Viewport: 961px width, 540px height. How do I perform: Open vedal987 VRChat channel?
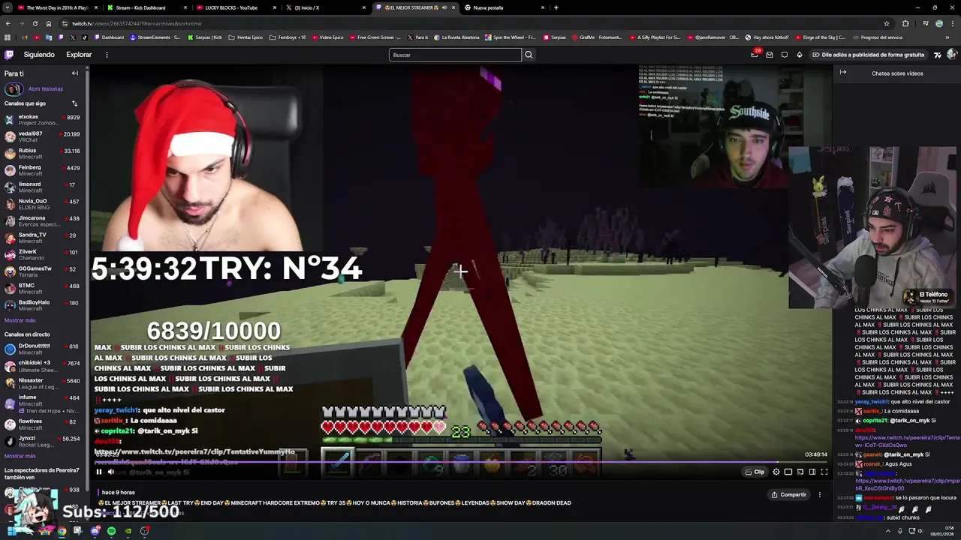pyautogui.click(x=43, y=137)
